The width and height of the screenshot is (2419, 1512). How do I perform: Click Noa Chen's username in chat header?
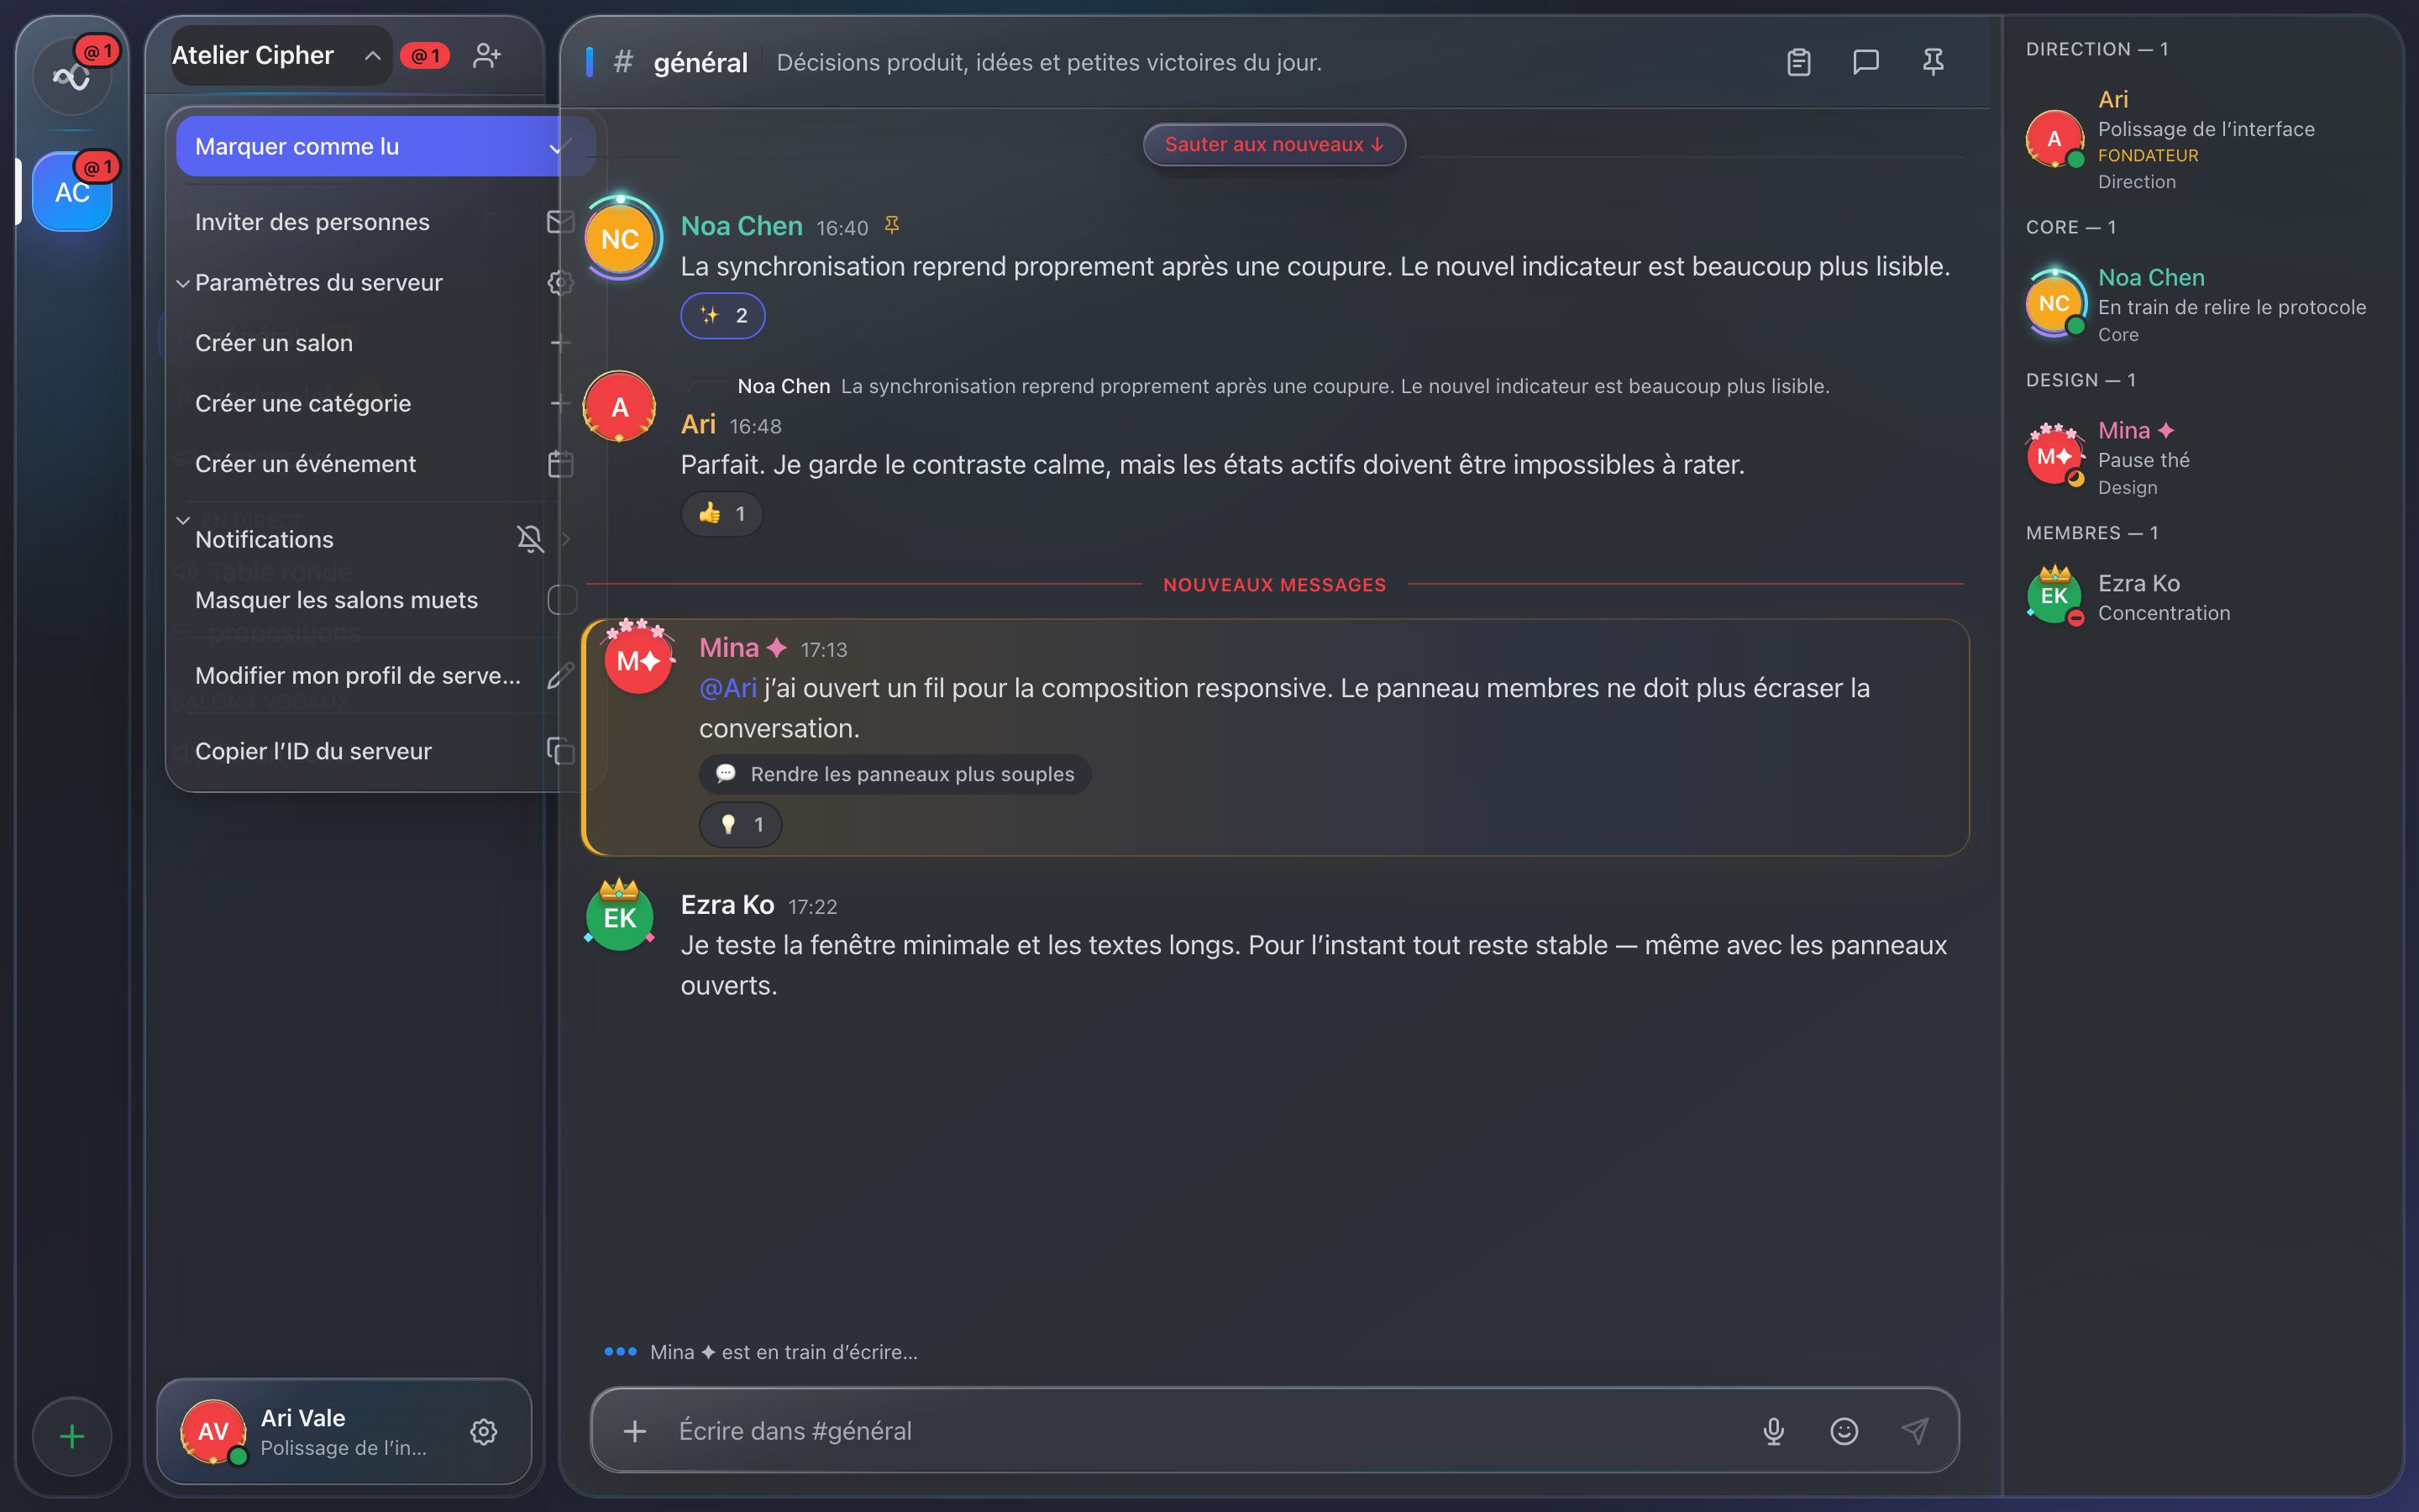(x=742, y=226)
